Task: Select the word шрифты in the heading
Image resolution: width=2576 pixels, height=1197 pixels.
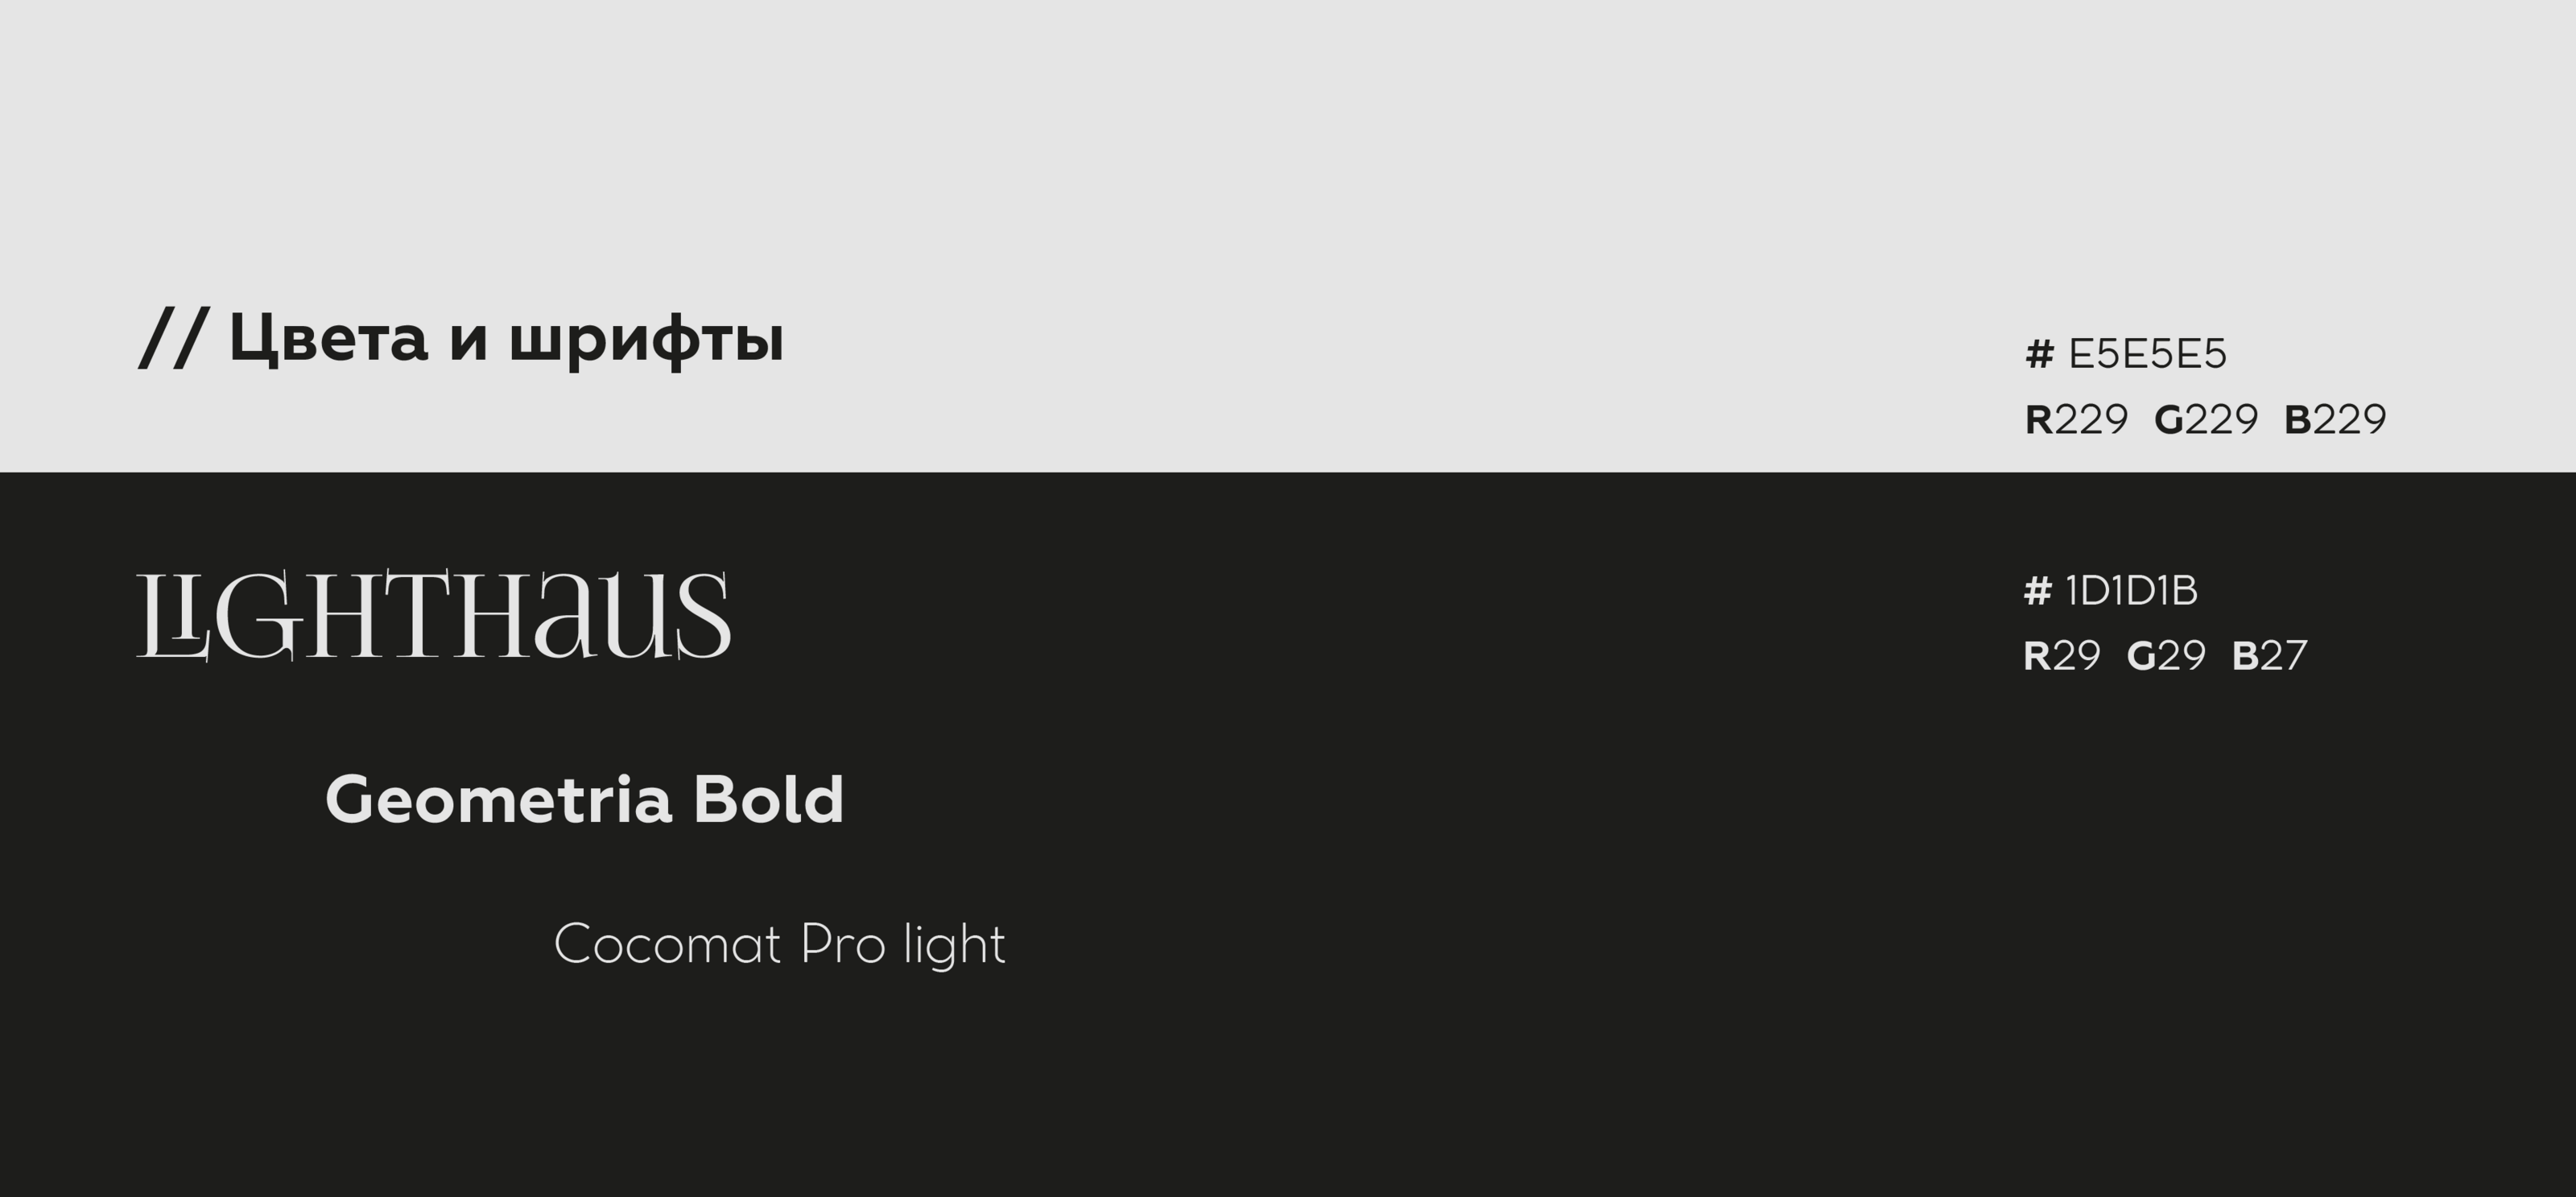Action: tap(646, 340)
